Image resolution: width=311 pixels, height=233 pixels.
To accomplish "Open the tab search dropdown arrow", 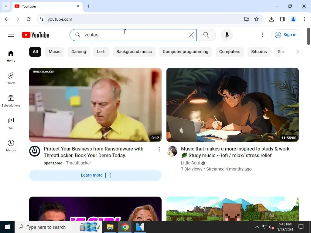I will pyautogui.click(x=6, y=6).
